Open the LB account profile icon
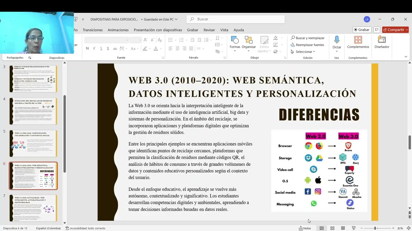The width and height of the screenshot is (412, 231). tap(367, 19)
